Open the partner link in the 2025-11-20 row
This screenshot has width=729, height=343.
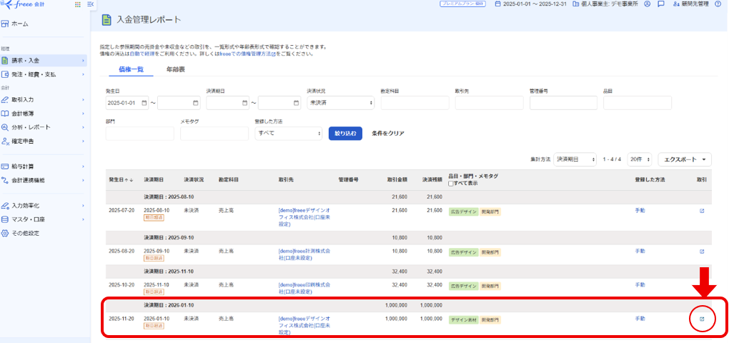click(304, 326)
